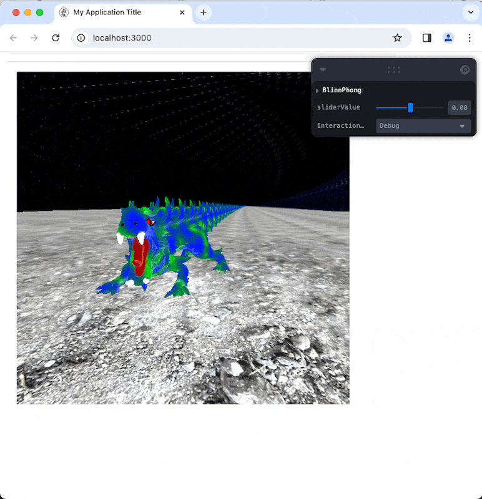The height and width of the screenshot is (499, 482).
Task: Close the My Application Title tab
Action: pyautogui.click(x=182, y=12)
